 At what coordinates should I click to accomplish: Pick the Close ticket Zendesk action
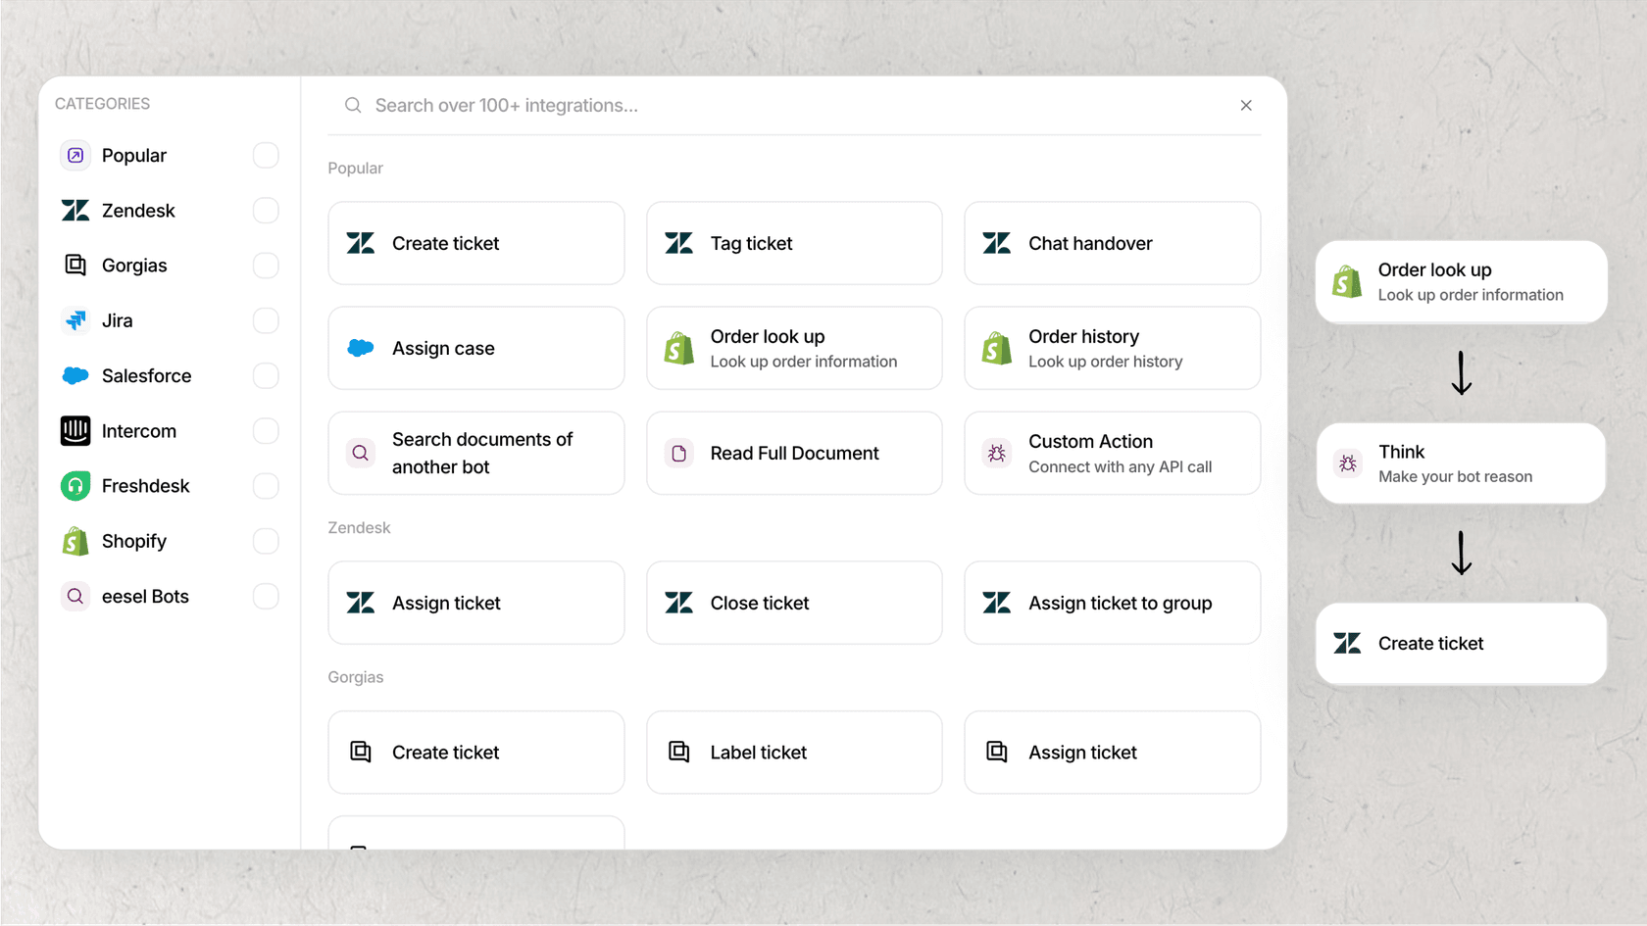[x=793, y=603]
